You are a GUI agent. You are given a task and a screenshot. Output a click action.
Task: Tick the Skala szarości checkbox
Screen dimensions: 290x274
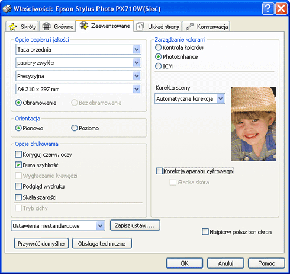pos(18,197)
